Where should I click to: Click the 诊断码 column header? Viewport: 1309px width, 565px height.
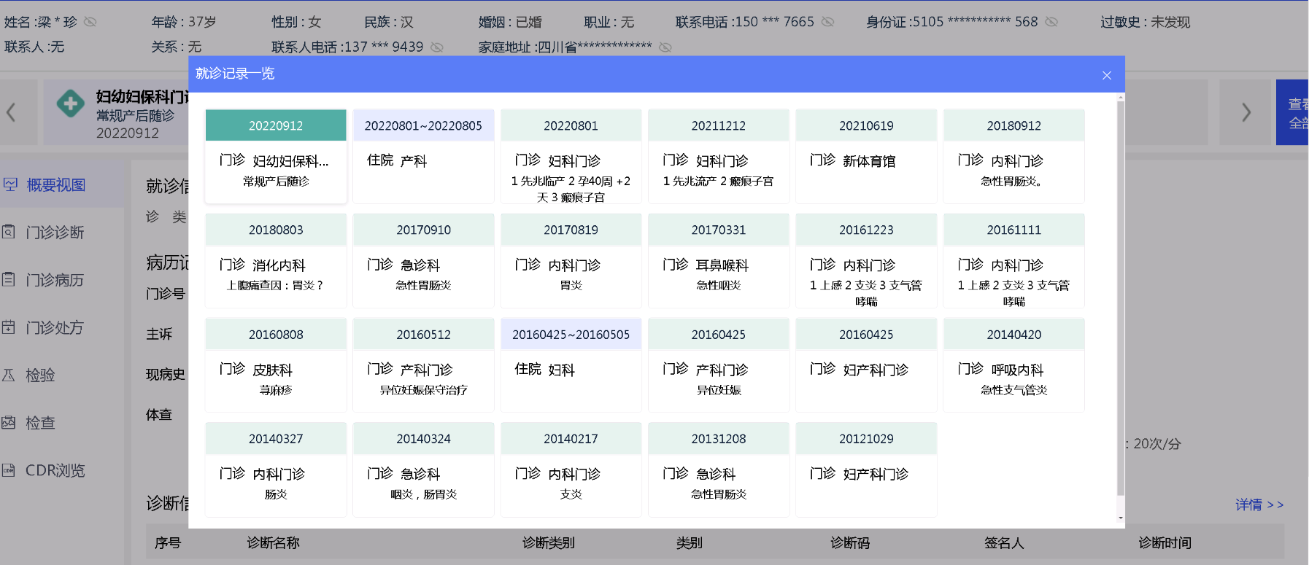click(850, 542)
